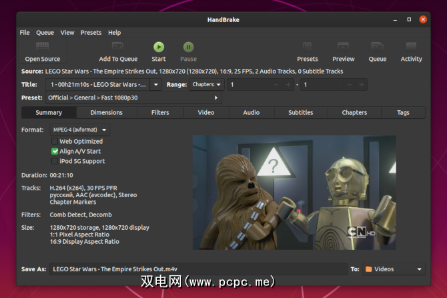Image resolution: width=447 pixels, height=298 pixels.
Task: Increase the end chapter number
Action: [x=362, y=85]
